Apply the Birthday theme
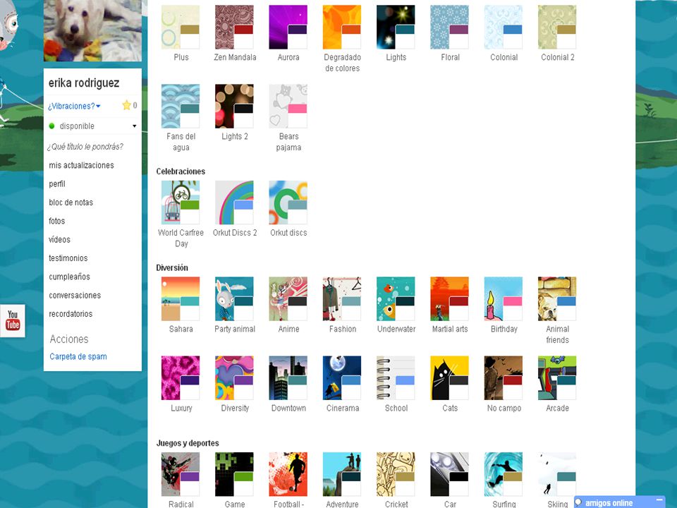 504,299
